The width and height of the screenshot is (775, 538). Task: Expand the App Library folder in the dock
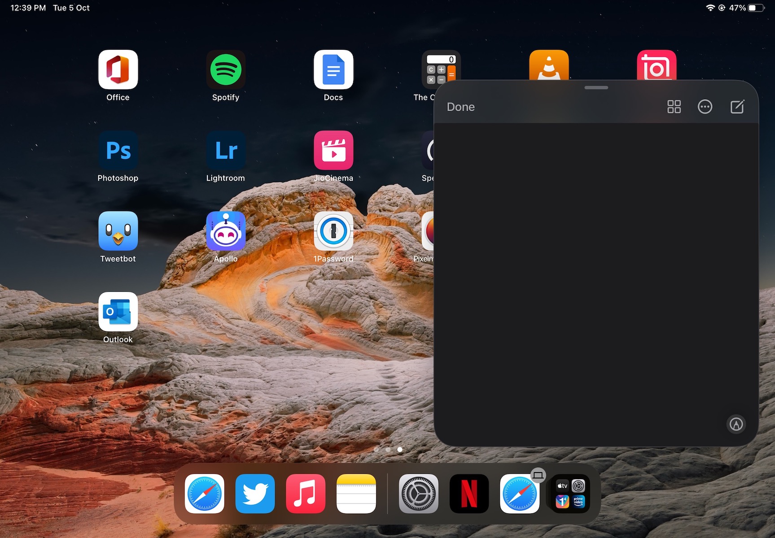tap(570, 494)
